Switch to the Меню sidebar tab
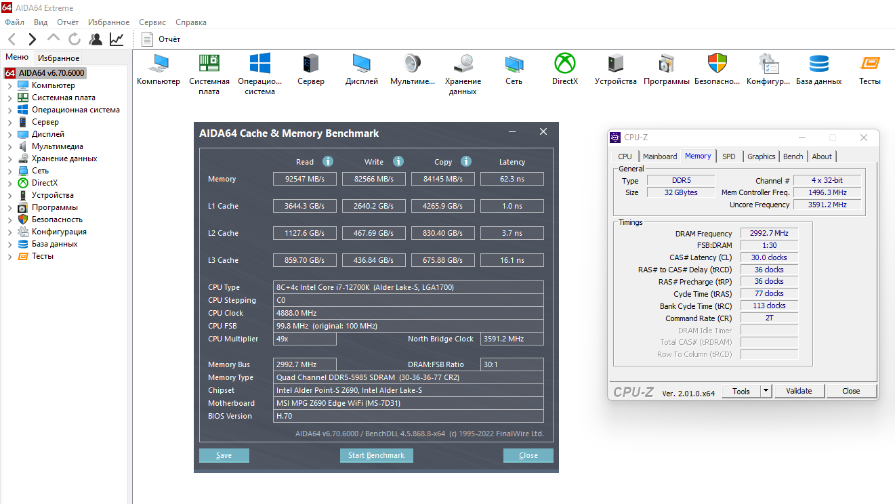The height and width of the screenshot is (504, 895). [x=17, y=58]
